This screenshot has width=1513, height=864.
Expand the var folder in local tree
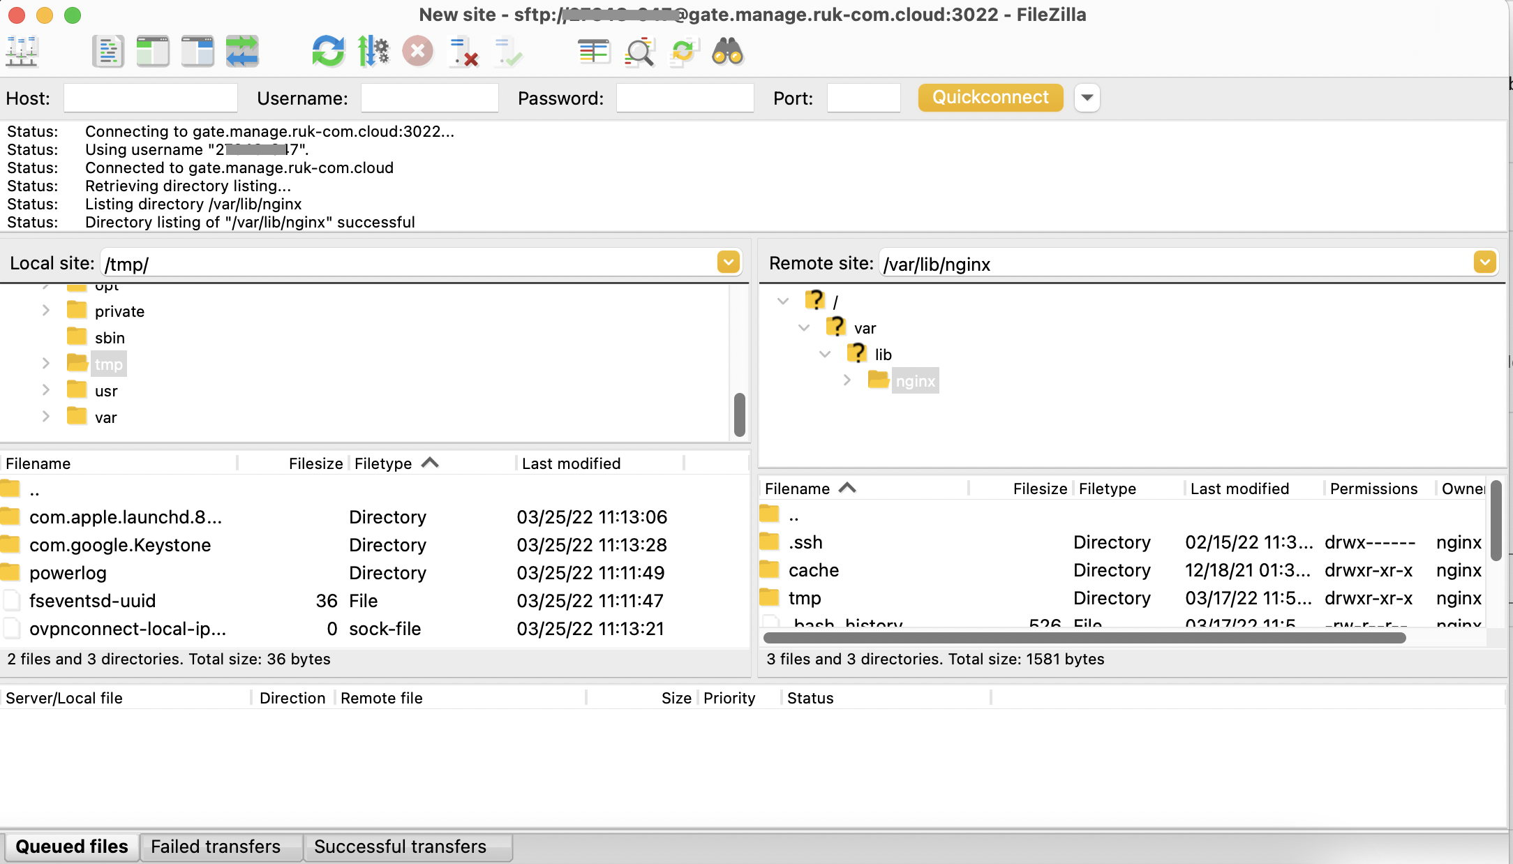46,417
